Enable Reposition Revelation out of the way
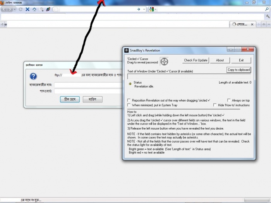Image resolution: width=271 pixels, height=203 pixels. 129,100
